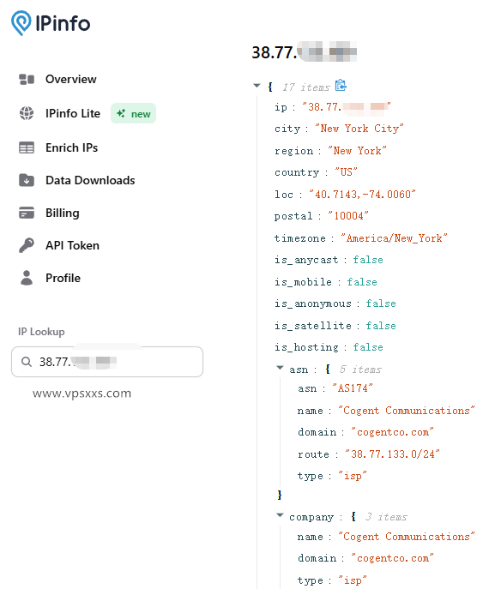Click the Profile person icon
Screen dimensions: 483x589
click(27, 278)
